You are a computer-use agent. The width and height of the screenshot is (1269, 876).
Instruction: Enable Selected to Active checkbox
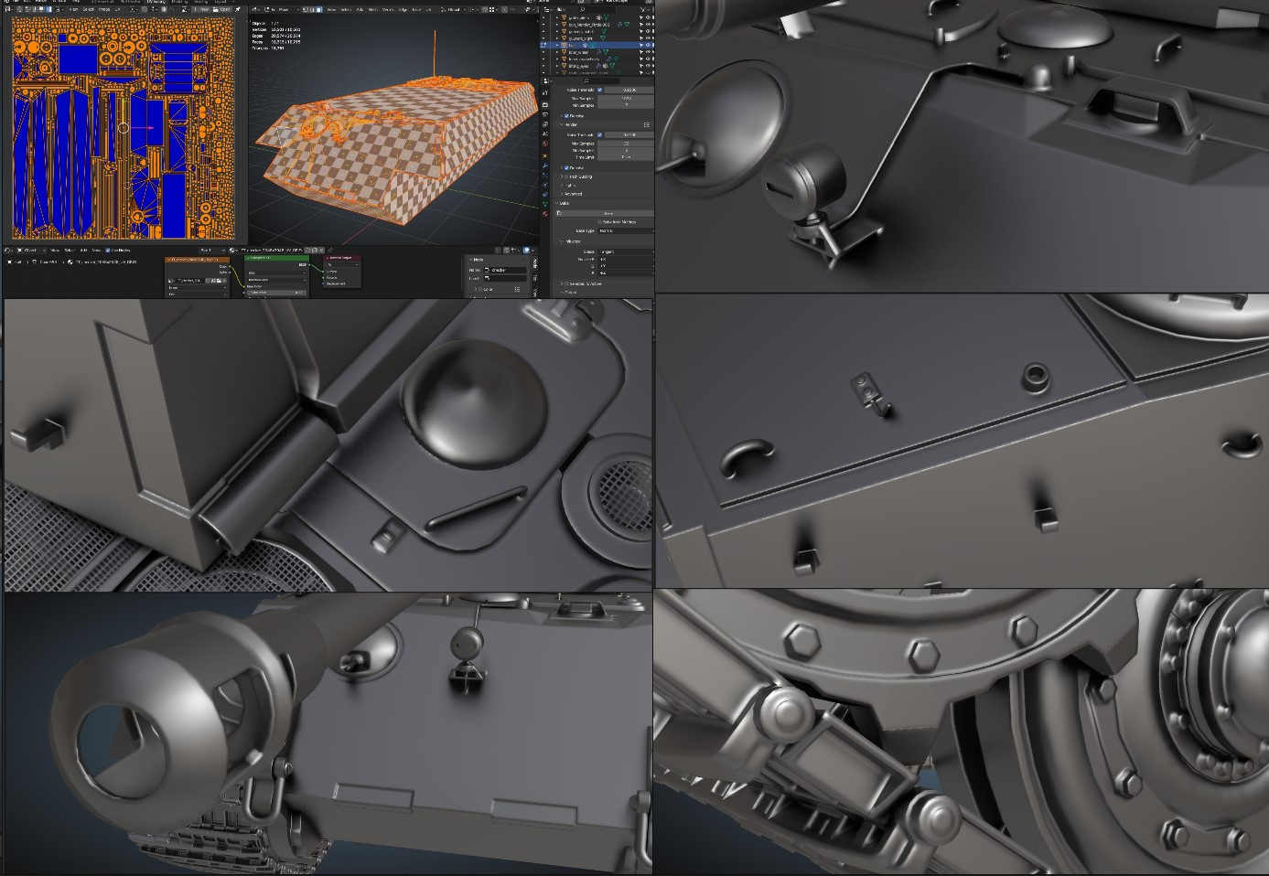[x=566, y=283]
